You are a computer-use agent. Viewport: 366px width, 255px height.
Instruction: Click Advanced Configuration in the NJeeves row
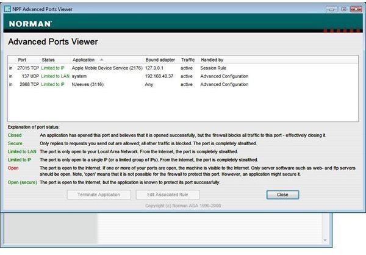[x=224, y=84]
